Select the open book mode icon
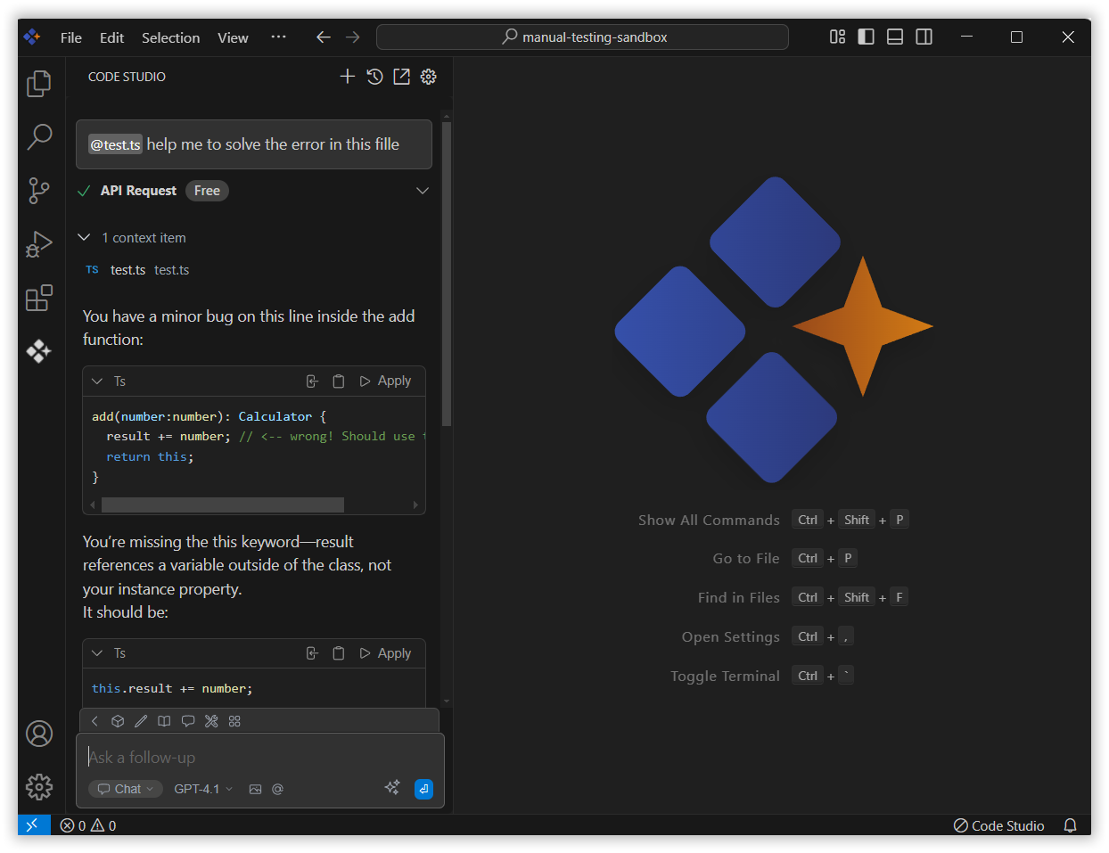This screenshot has width=1109, height=853. tap(164, 721)
